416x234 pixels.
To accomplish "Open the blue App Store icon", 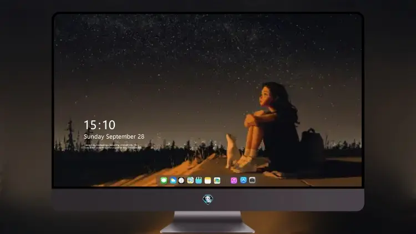I will [243, 180].
